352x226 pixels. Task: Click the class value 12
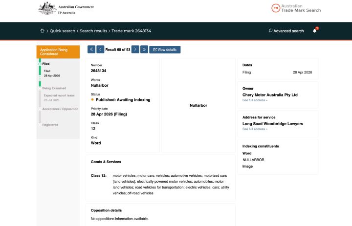[93, 129]
